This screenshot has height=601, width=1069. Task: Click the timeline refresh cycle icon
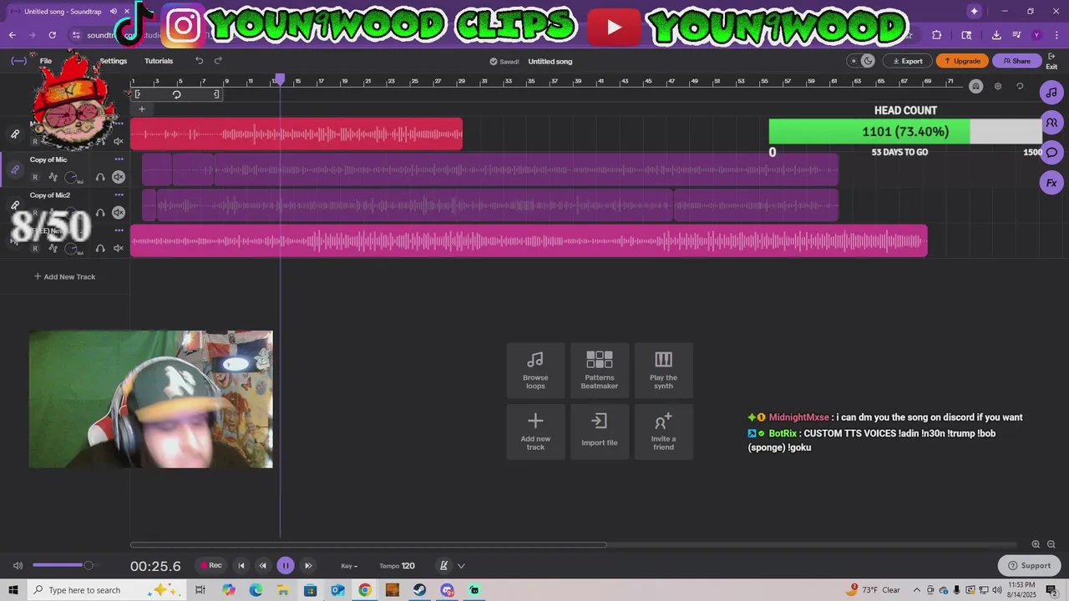1020,86
